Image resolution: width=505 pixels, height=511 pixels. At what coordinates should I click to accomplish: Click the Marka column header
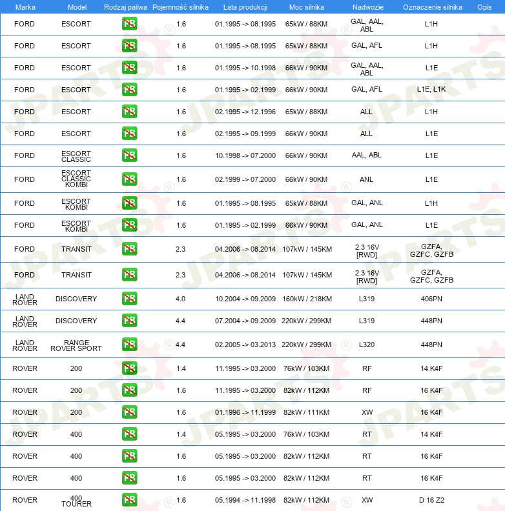(25, 7)
